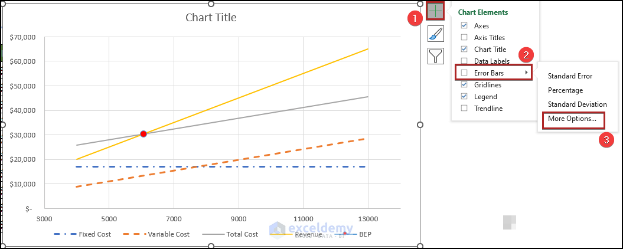Toggle the Axes checkbox
Screen dimensions: 623x249
point(464,26)
